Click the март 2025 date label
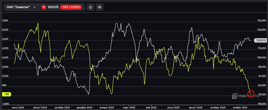Viewport: 268px width, 110px height. (129, 107)
